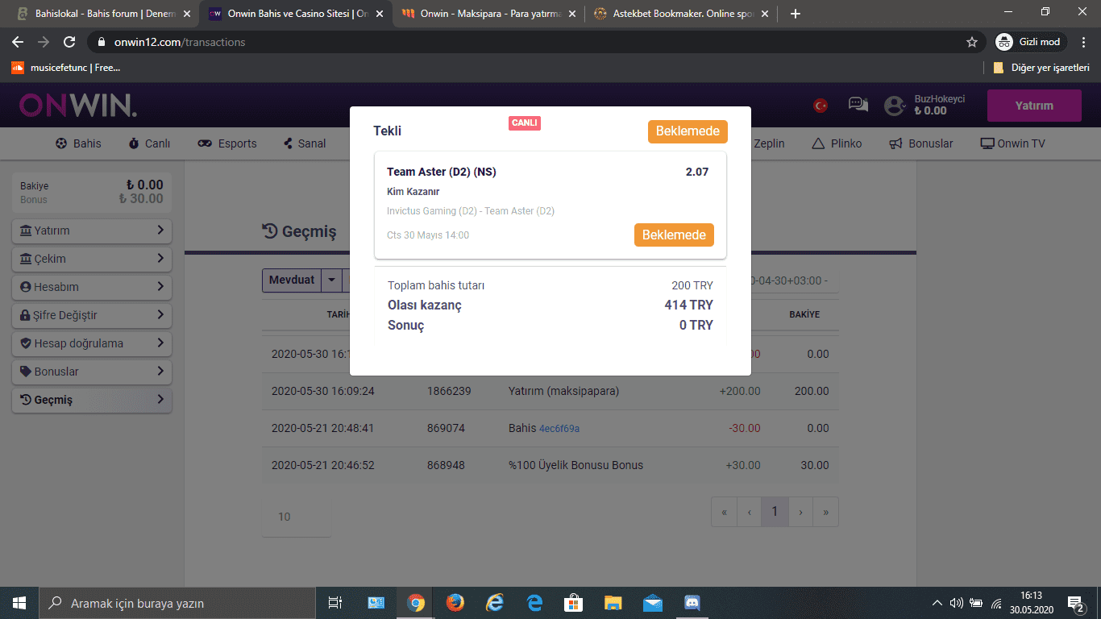Click the Team Aster (D2) (NS) selection
This screenshot has width=1101, height=619.
(x=442, y=172)
